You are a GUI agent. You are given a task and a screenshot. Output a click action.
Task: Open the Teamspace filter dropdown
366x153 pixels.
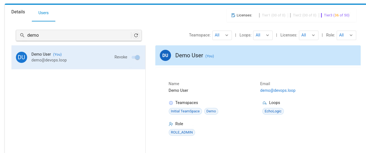(x=222, y=35)
